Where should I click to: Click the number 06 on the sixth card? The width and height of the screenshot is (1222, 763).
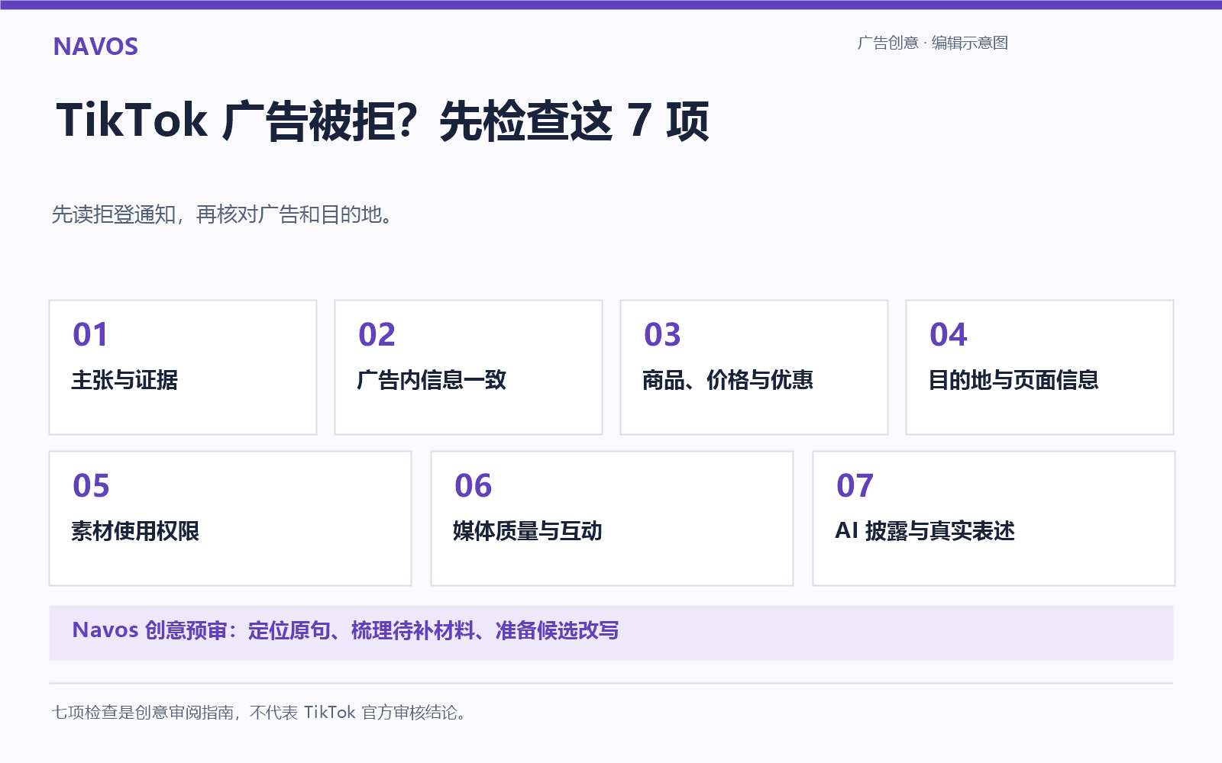(x=473, y=486)
